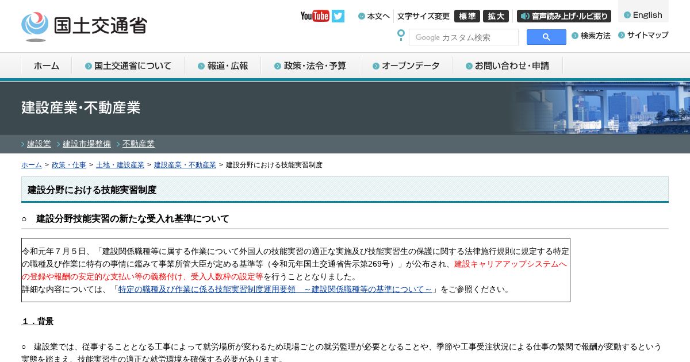Click breadcrumb 建設産業・不動産業 link

pyautogui.click(x=185, y=165)
